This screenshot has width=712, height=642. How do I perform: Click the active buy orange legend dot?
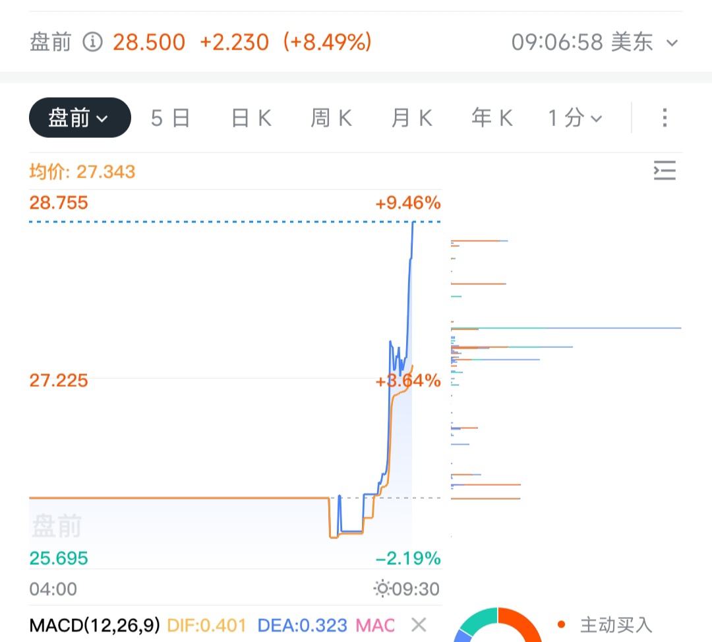tap(561, 625)
